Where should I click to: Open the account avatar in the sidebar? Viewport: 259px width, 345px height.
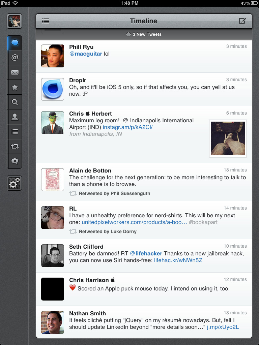coord(14,21)
